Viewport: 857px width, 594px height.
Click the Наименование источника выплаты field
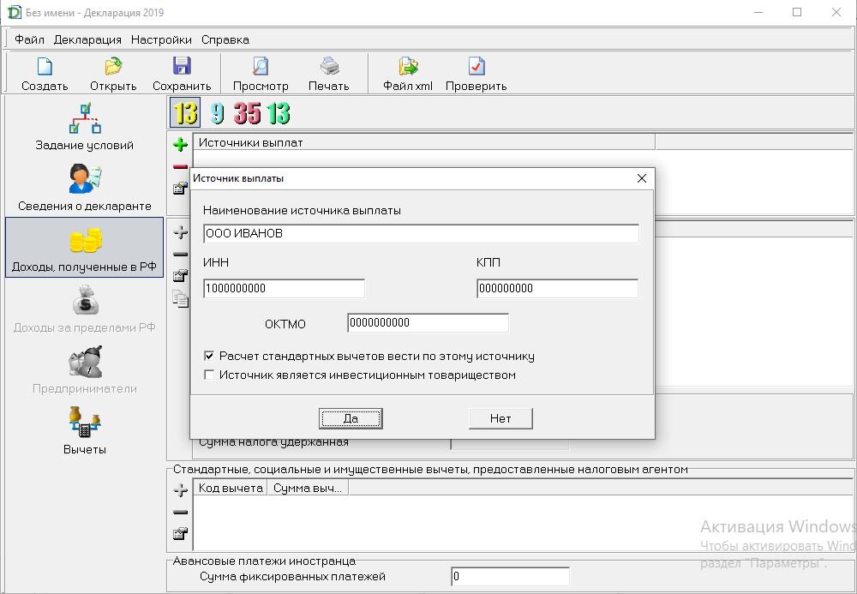point(421,233)
